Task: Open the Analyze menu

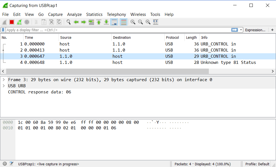Action: click(x=74, y=14)
